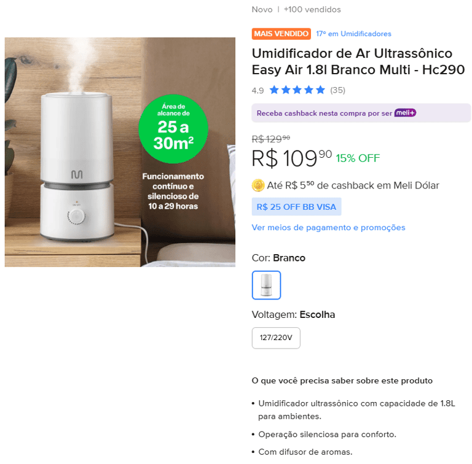This screenshot has height=464, width=472.
Task: Open the 17º em Umidificadores ranking link
Action: [353, 34]
